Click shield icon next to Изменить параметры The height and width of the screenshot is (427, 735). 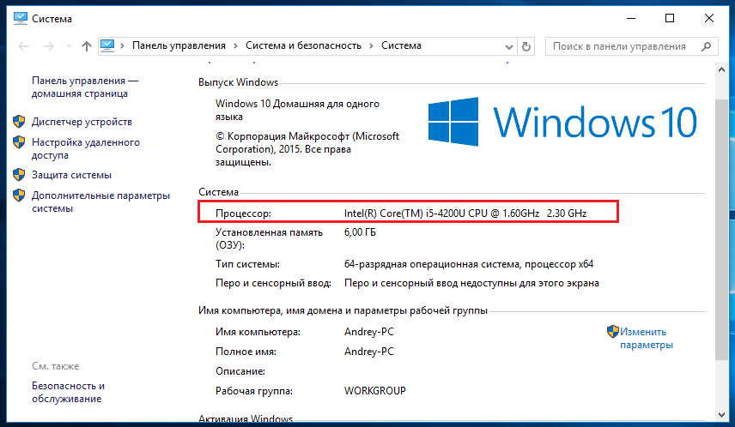tap(613, 332)
